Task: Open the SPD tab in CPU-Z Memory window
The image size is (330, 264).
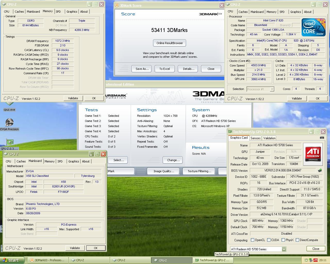Action: tap(58, 12)
